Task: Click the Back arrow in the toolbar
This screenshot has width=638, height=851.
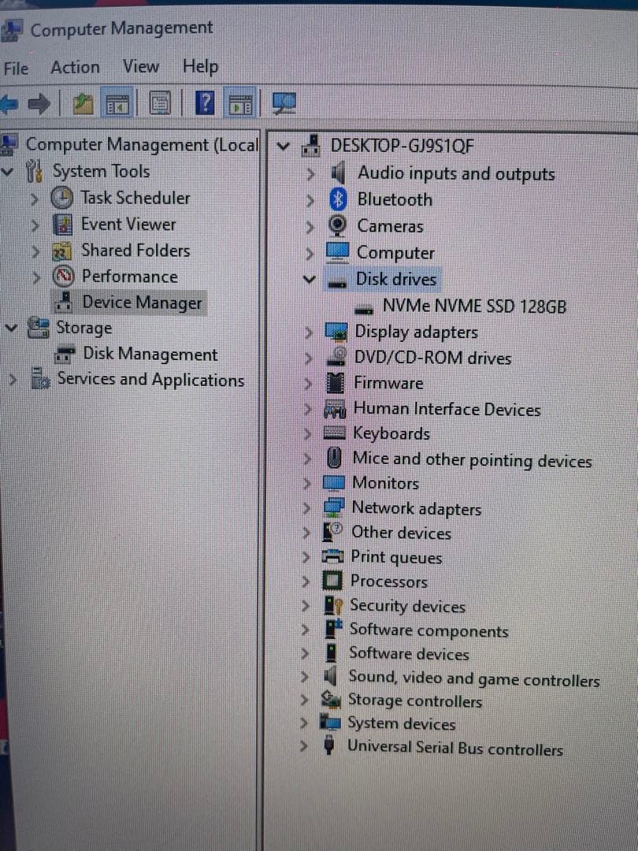Action: coord(9,104)
